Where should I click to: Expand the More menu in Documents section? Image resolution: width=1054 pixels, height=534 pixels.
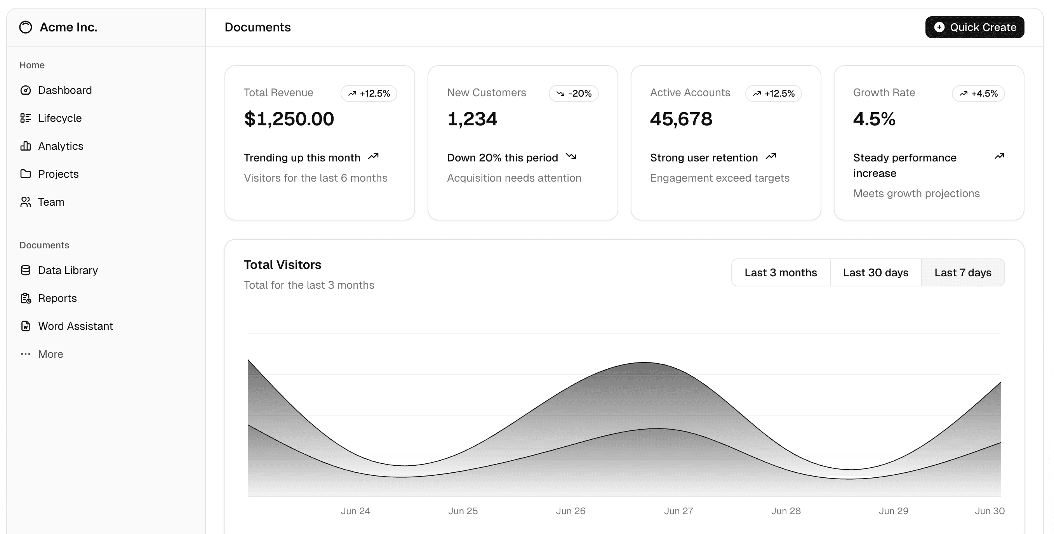click(x=50, y=354)
